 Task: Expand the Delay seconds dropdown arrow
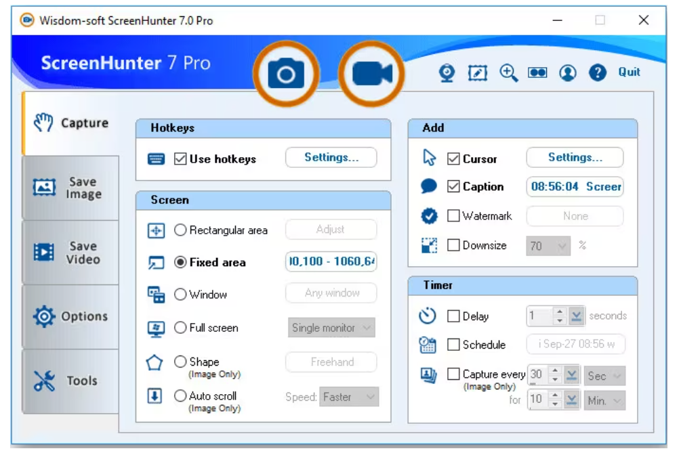coord(576,316)
